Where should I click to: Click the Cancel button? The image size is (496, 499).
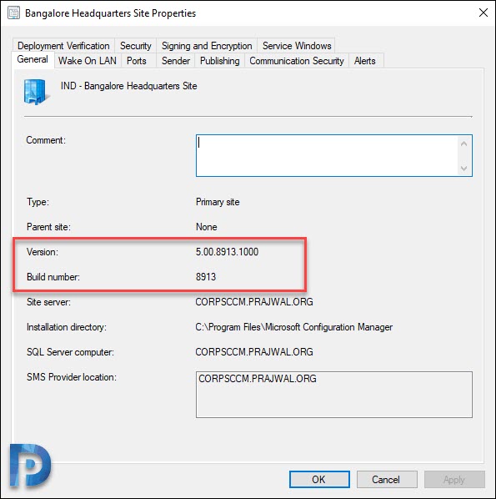387,479
